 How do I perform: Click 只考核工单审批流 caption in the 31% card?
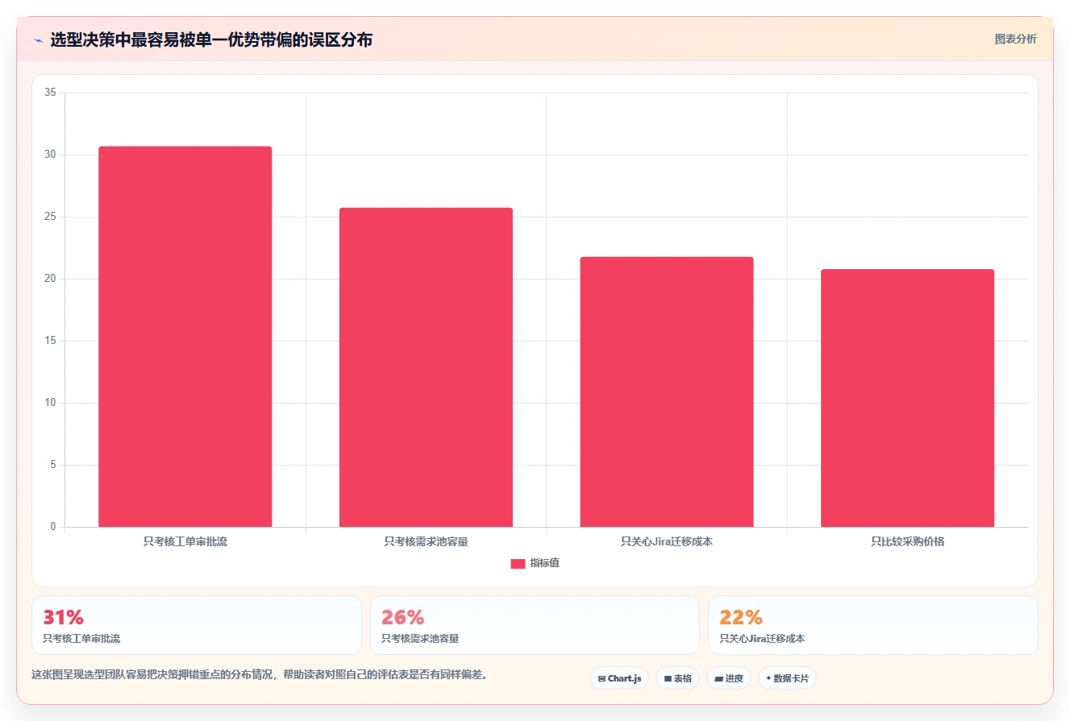[x=81, y=638]
